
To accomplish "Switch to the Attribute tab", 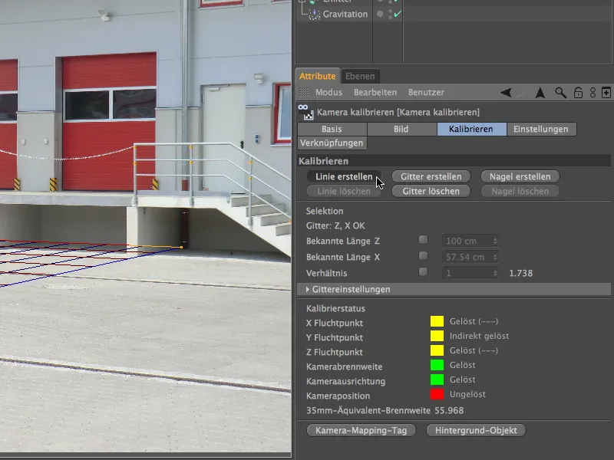I will (318, 76).
